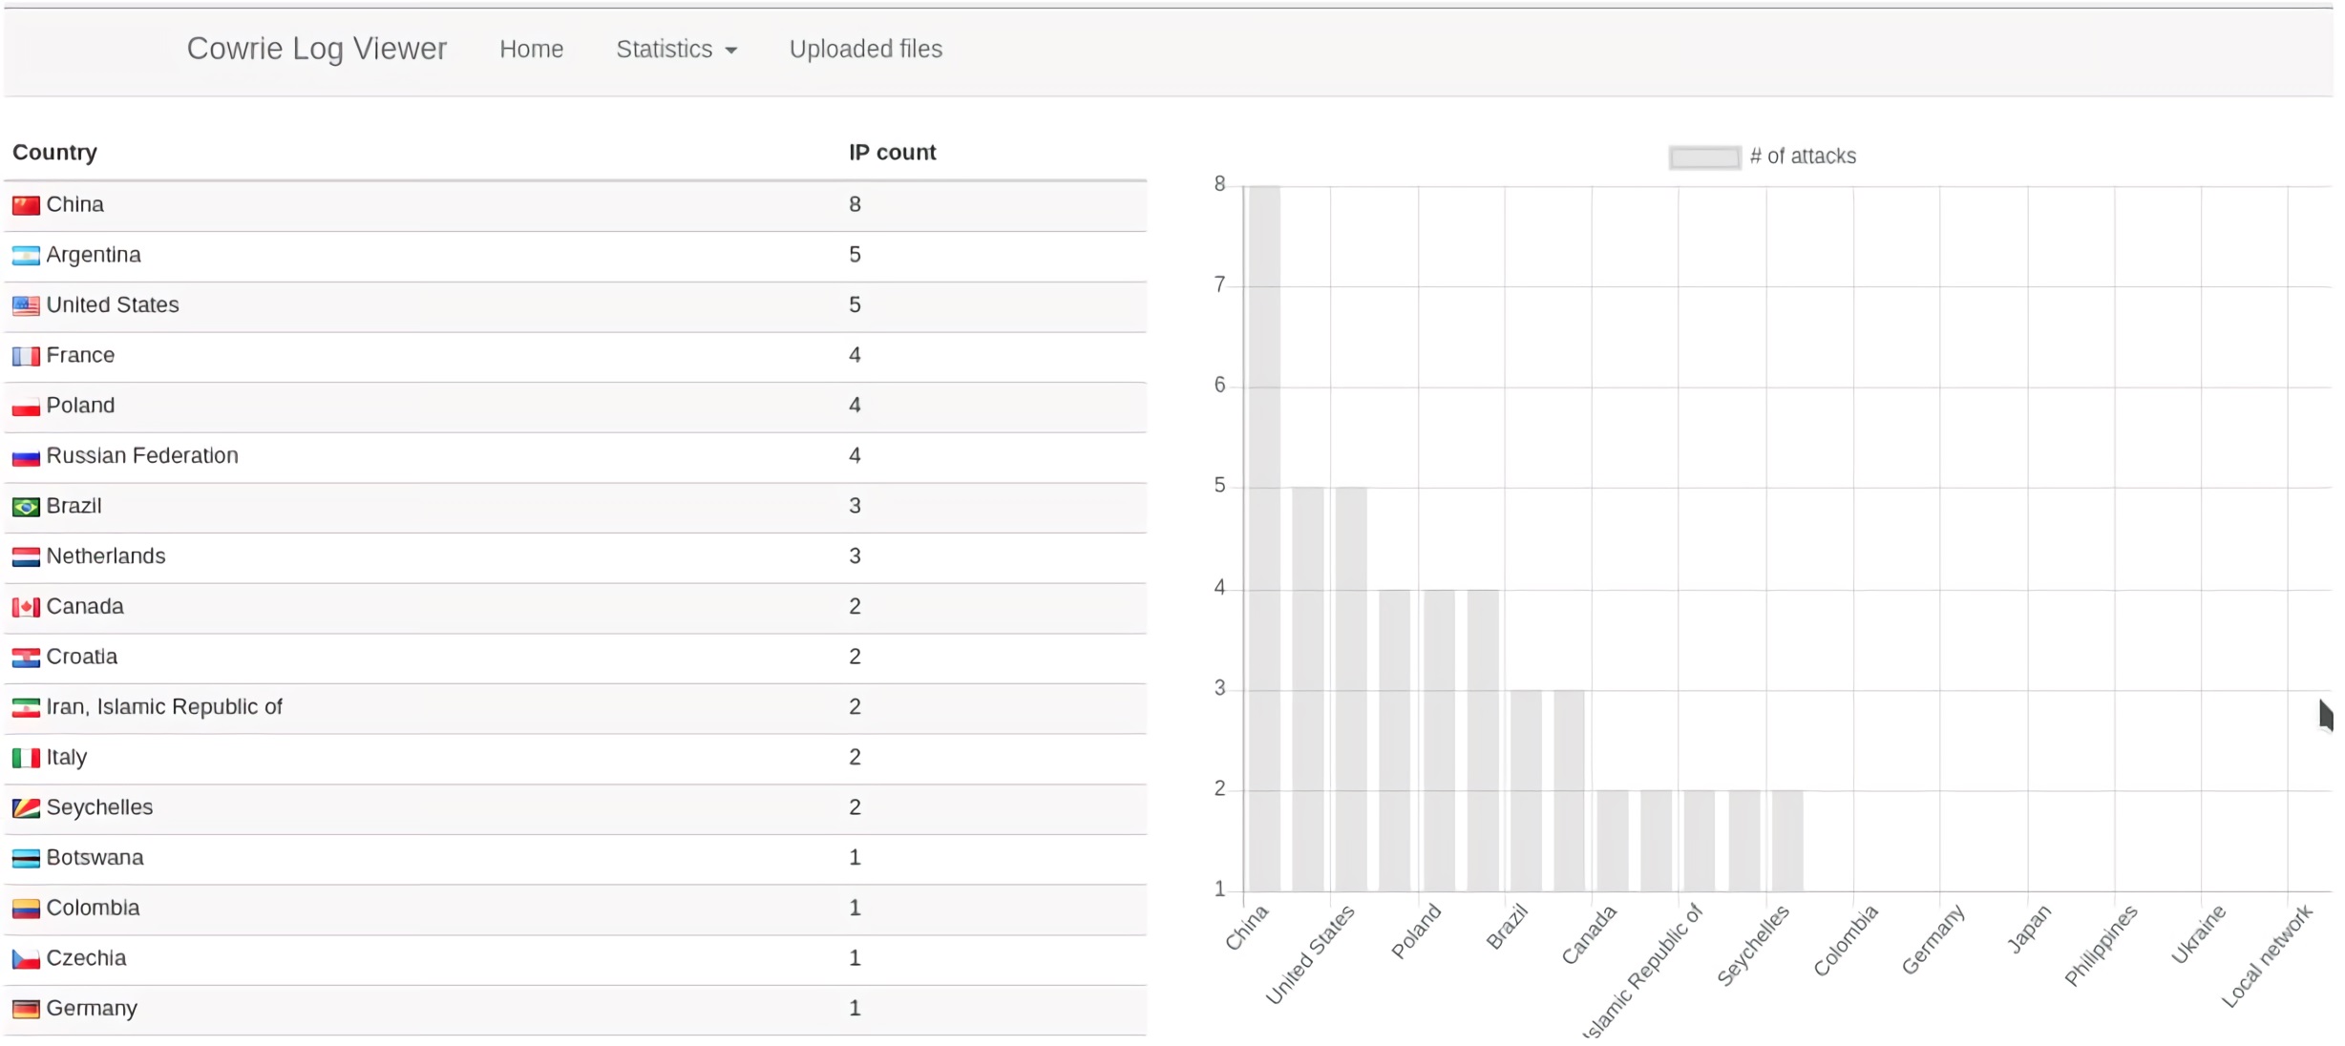Click the Brazil flag icon
Screen dimensions: 2345x1046
click(26, 507)
